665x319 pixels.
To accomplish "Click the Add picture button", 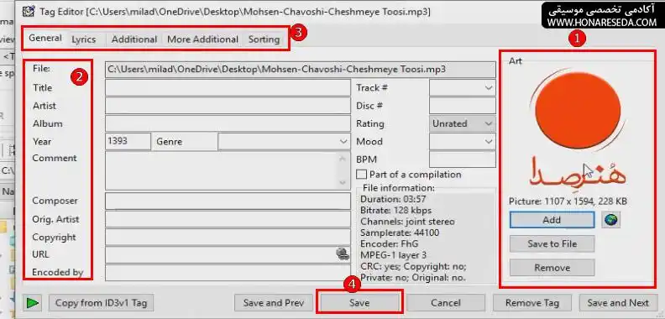I will (552, 220).
